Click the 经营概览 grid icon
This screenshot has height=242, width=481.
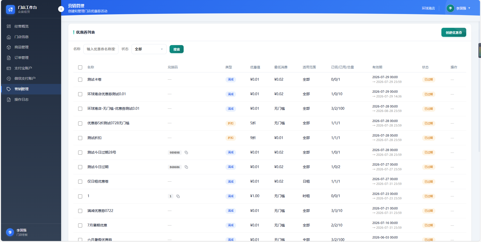[9, 26]
